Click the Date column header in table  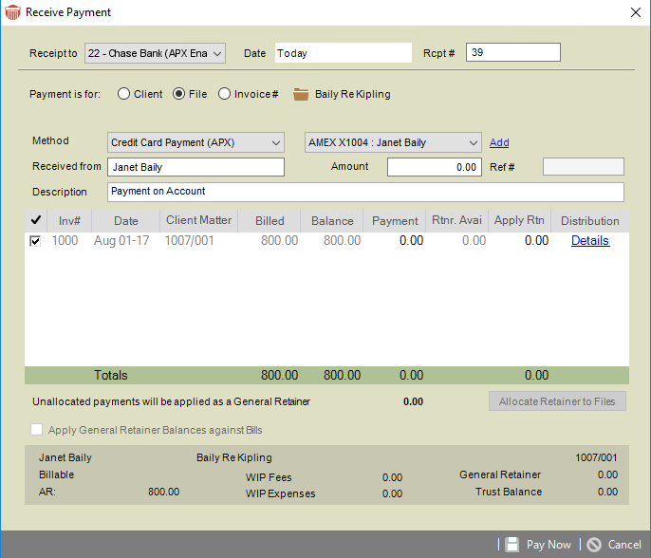pyautogui.click(x=126, y=220)
